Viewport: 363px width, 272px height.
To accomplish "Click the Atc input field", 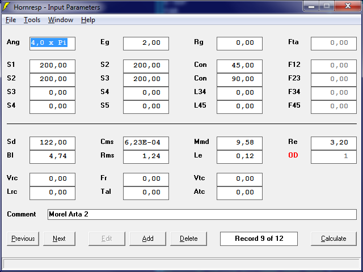I will tap(239, 193).
